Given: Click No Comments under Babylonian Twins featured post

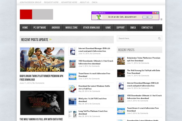Looking at the screenshot, I should point(38,83).
